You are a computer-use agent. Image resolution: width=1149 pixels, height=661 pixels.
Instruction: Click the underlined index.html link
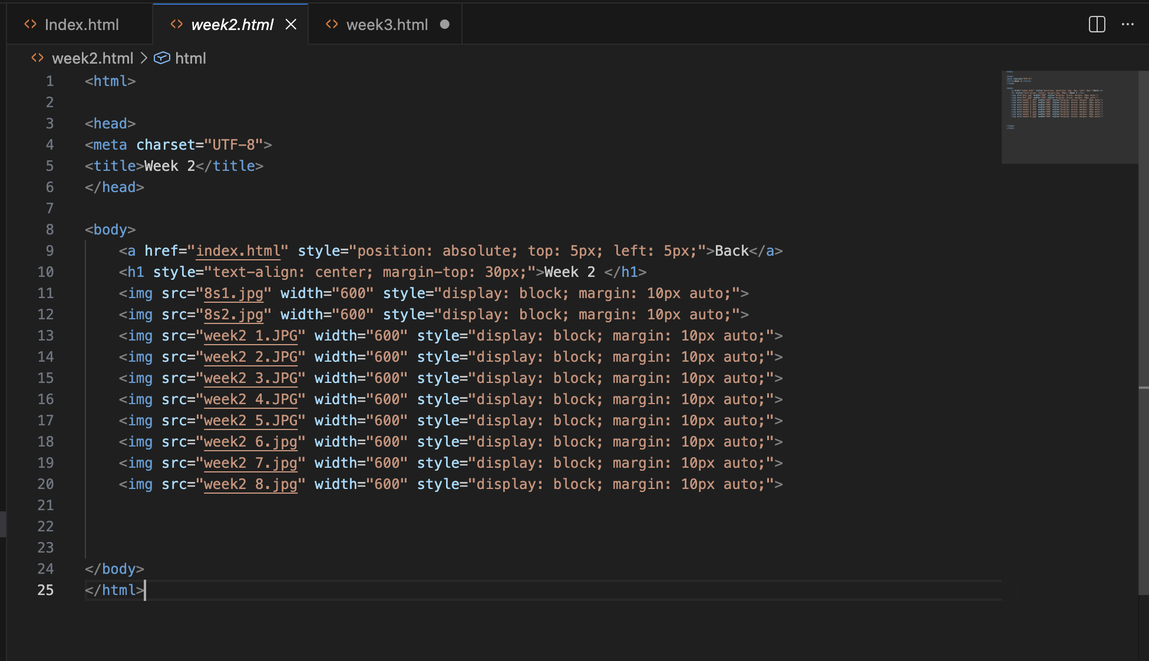coord(237,250)
